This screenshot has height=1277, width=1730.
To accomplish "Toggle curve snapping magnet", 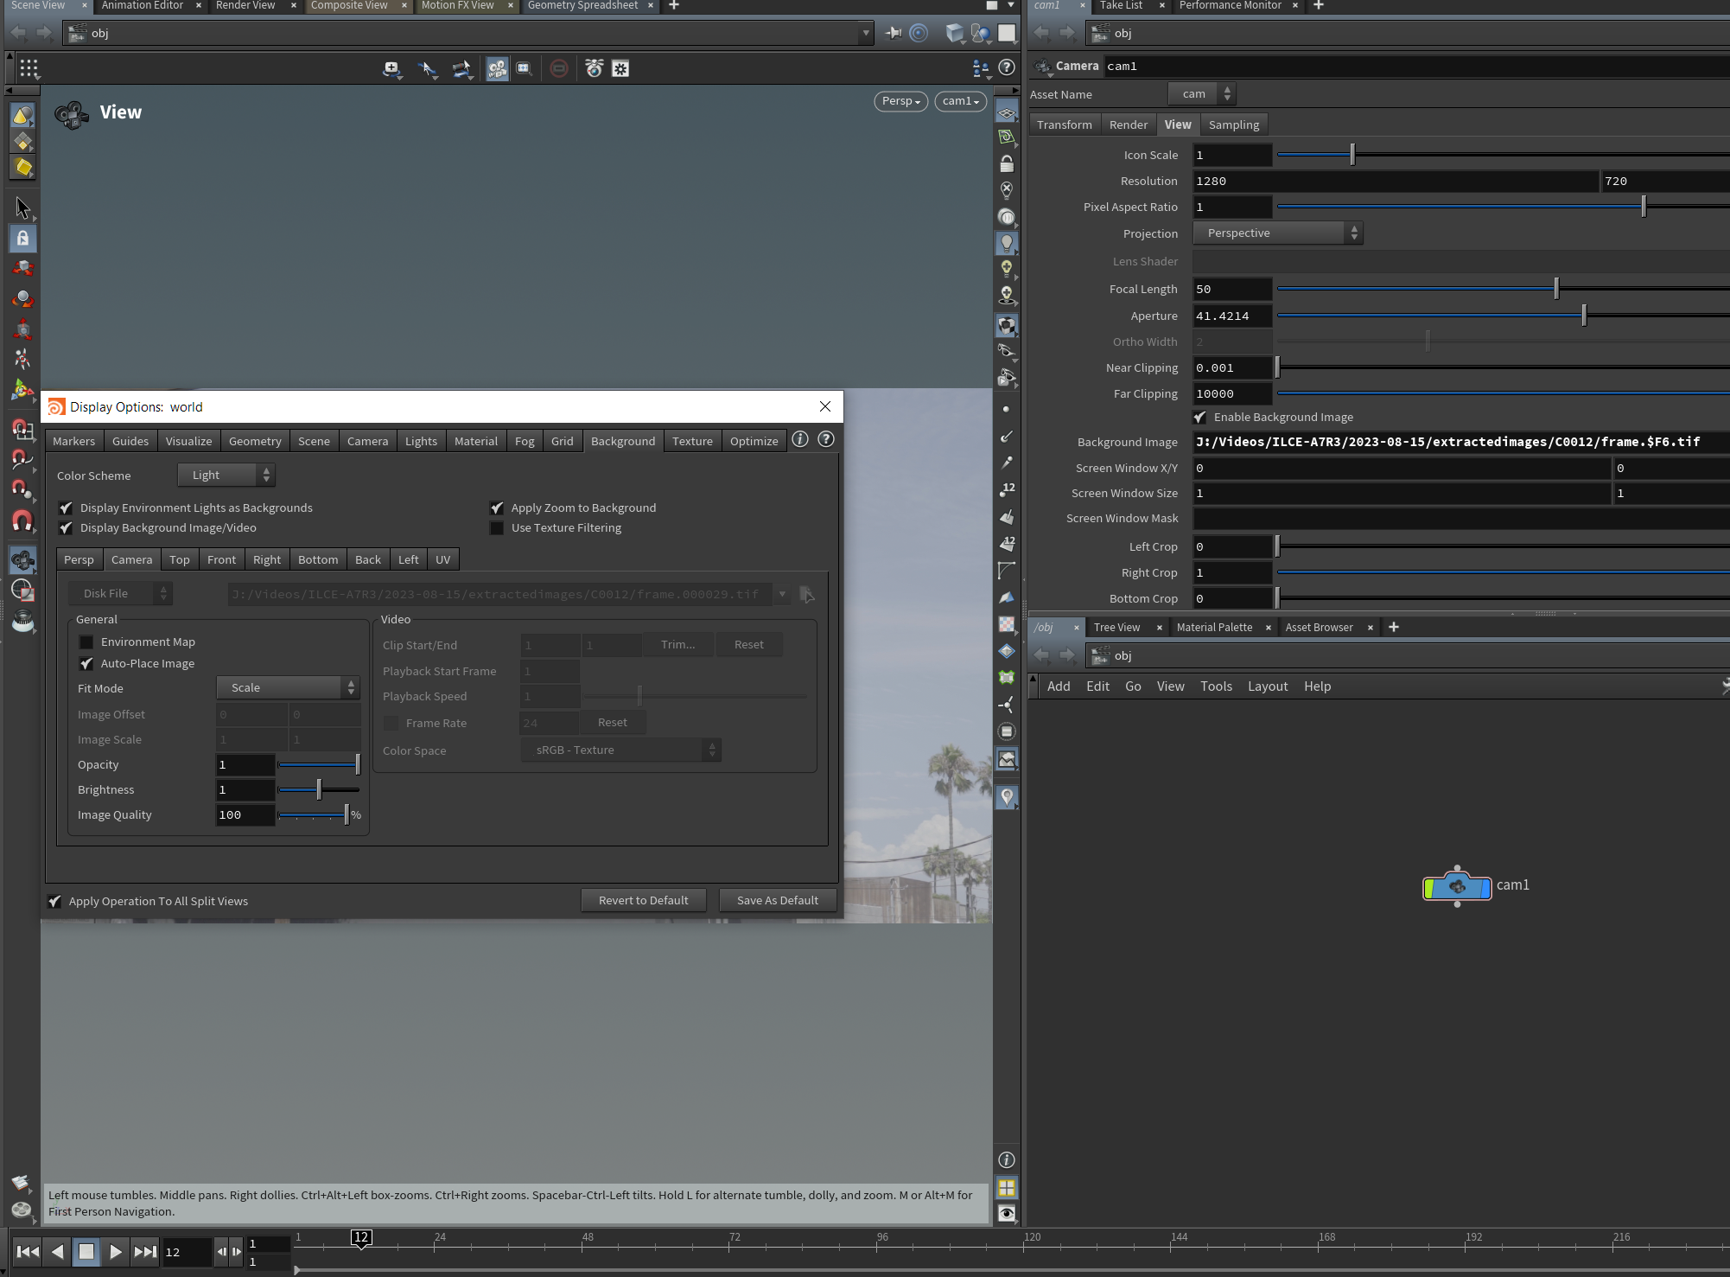I will pyautogui.click(x=22, y=459).
